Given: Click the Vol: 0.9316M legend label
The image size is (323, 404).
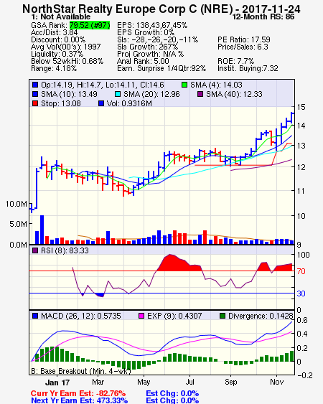Looking at the screenshot, I should (x=129, y=103).
